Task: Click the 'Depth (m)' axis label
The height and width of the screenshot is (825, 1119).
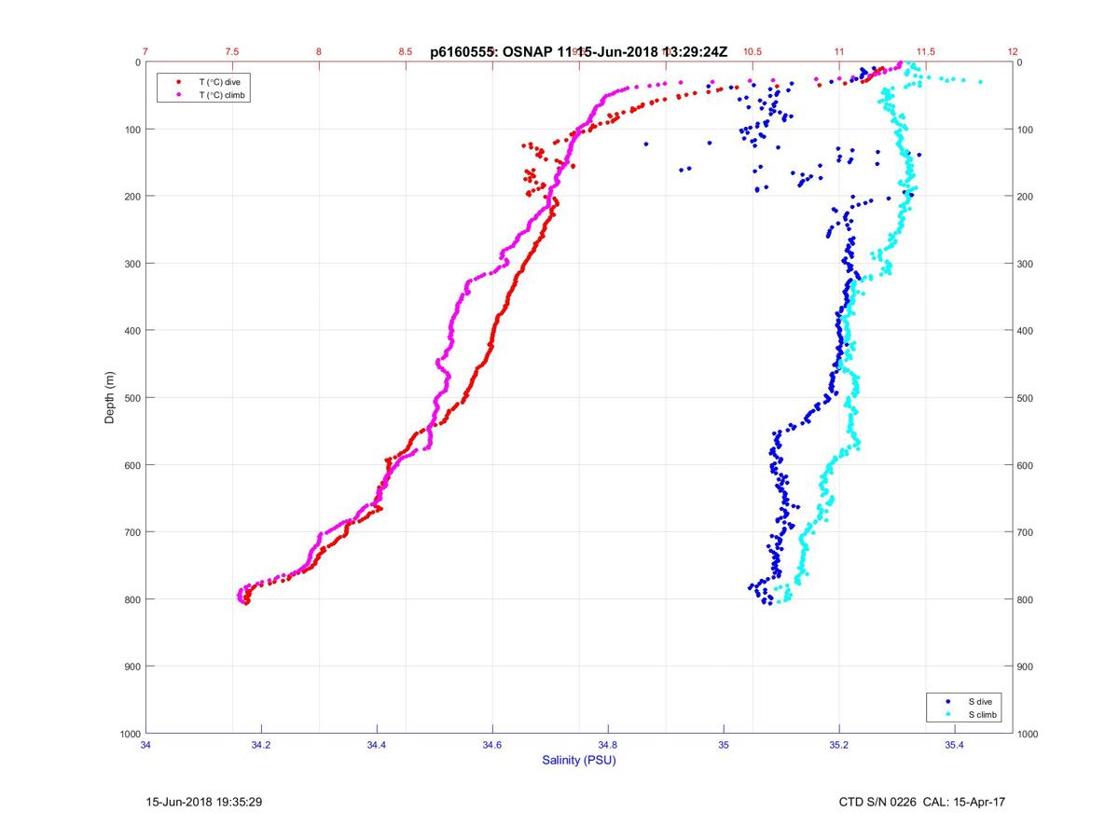Action: [110, 398]
